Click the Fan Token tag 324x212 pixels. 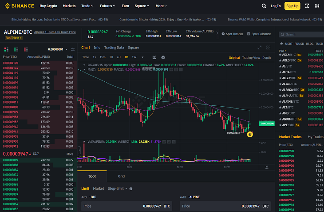13,38
